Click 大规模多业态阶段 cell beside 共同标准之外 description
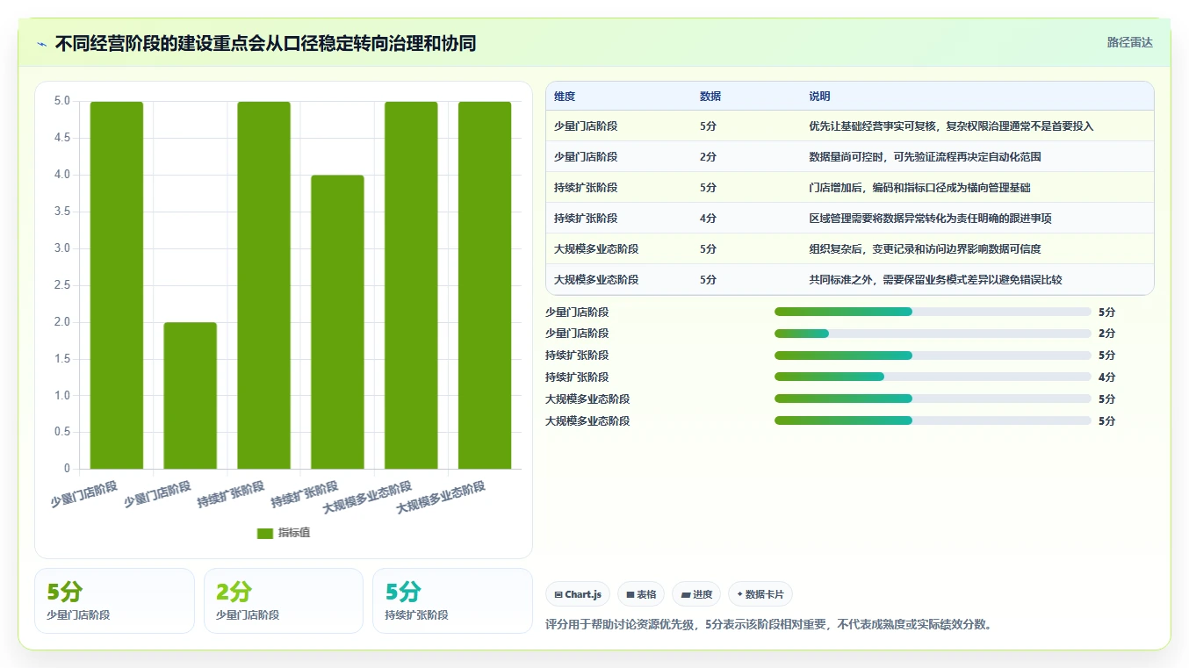This screenshot has height=668, width=1189. (x=596, y=280)
